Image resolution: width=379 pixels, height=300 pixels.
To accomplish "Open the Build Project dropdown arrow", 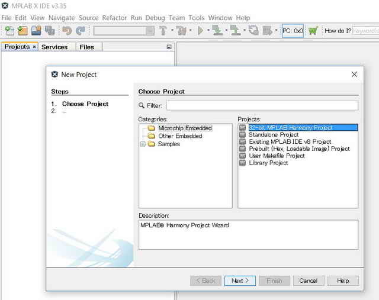I will pyautogui.click(x=172, y=30).
